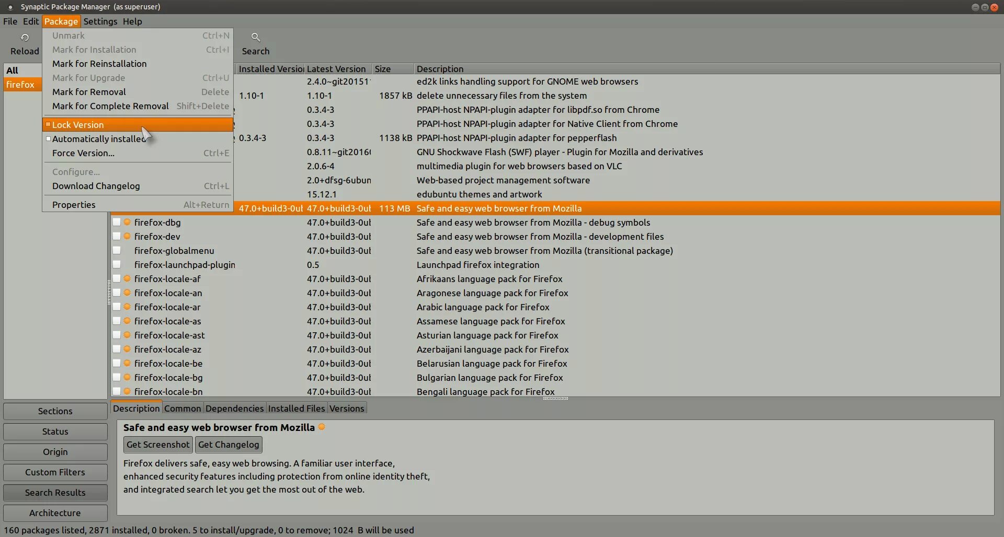This screenshot has width=1004, height=537.
Task: Click the Ubuntu icon beside firefox-locale-af
Action: 127,278
